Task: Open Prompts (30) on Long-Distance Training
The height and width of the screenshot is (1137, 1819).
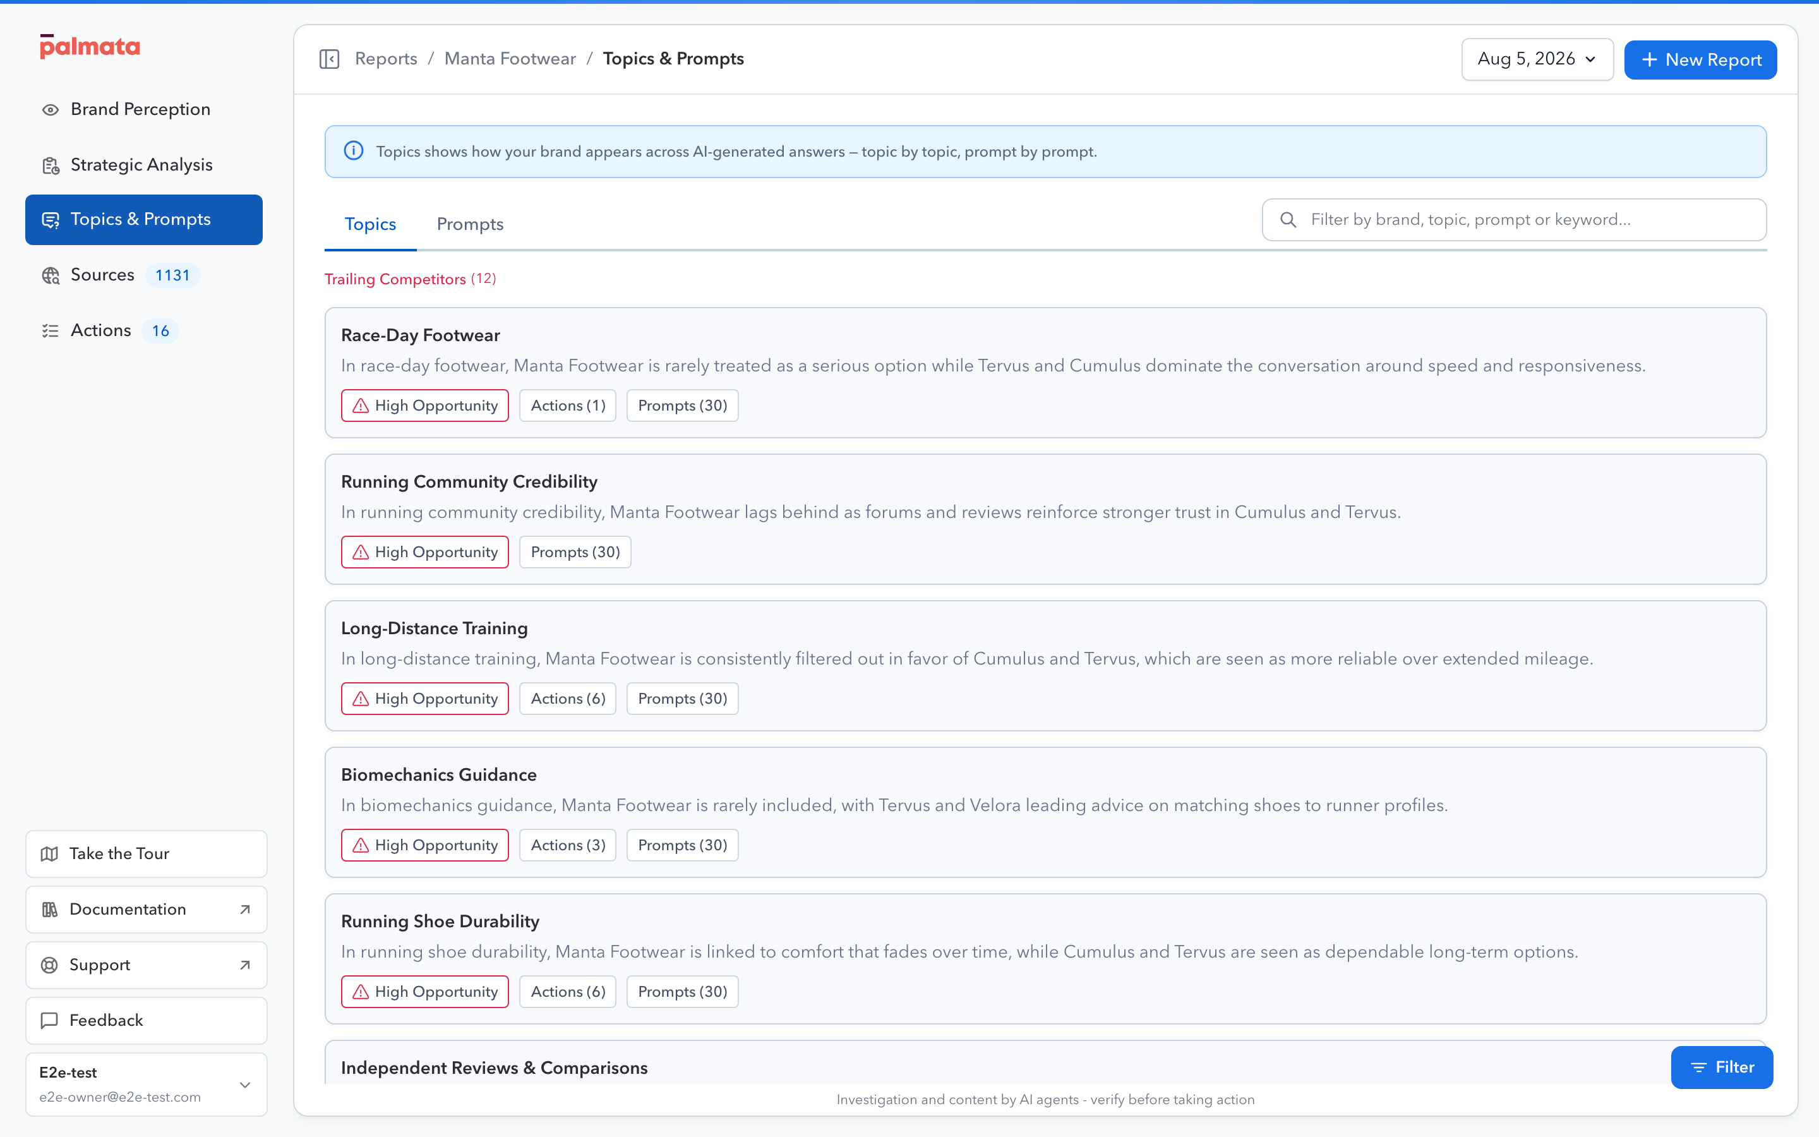Action: coord(683,699)
